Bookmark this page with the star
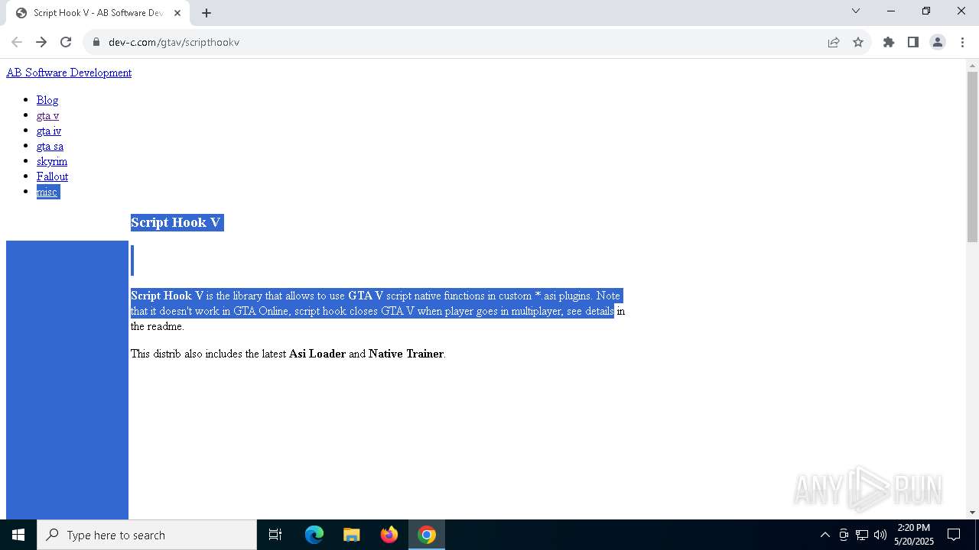This screenshot has width=979, height=550. (x=858, y=42)
